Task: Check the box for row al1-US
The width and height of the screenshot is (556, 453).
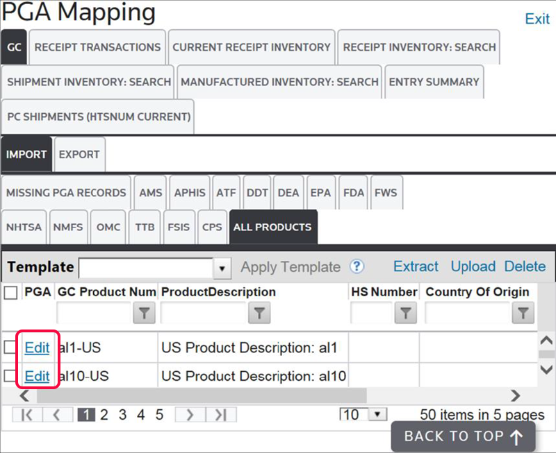Action: 11,348
